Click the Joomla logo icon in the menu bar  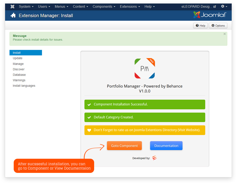point(12,7)
